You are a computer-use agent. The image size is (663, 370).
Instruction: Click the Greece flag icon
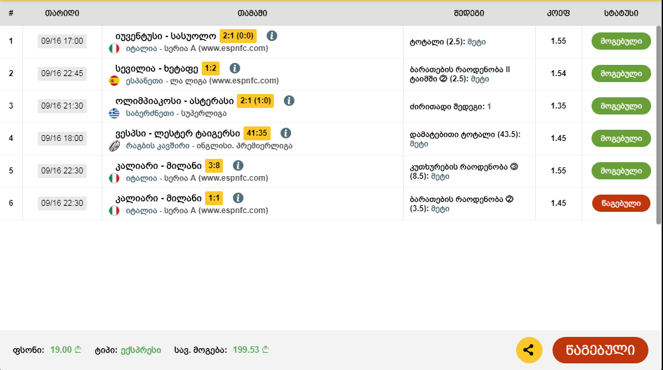114,113
